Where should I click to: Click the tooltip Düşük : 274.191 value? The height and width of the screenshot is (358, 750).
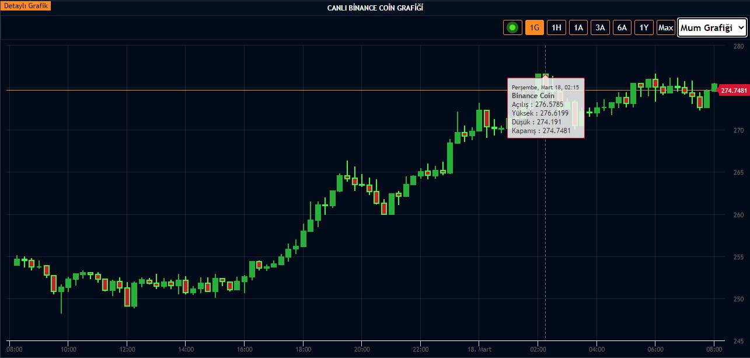[536, 122]
